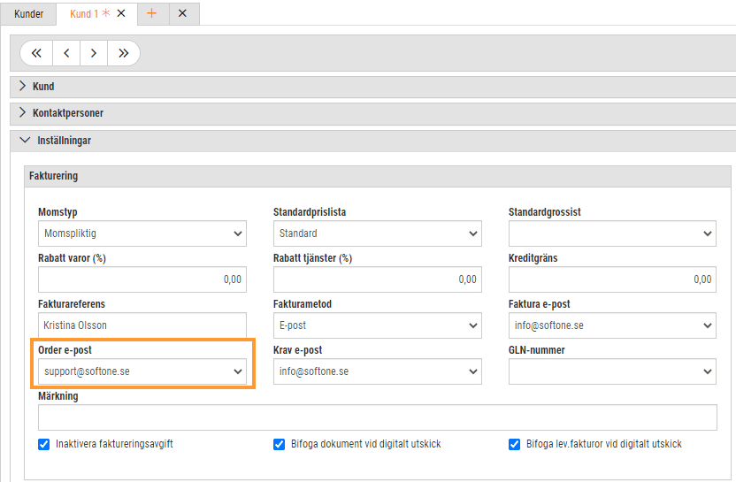Switch to the Kunder tab
Screen dimensions: 736x482
pyautogui.click(x=28, y=13)
